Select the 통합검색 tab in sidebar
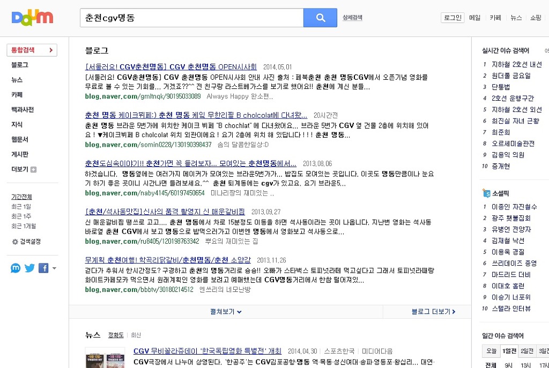 [32, 50]
